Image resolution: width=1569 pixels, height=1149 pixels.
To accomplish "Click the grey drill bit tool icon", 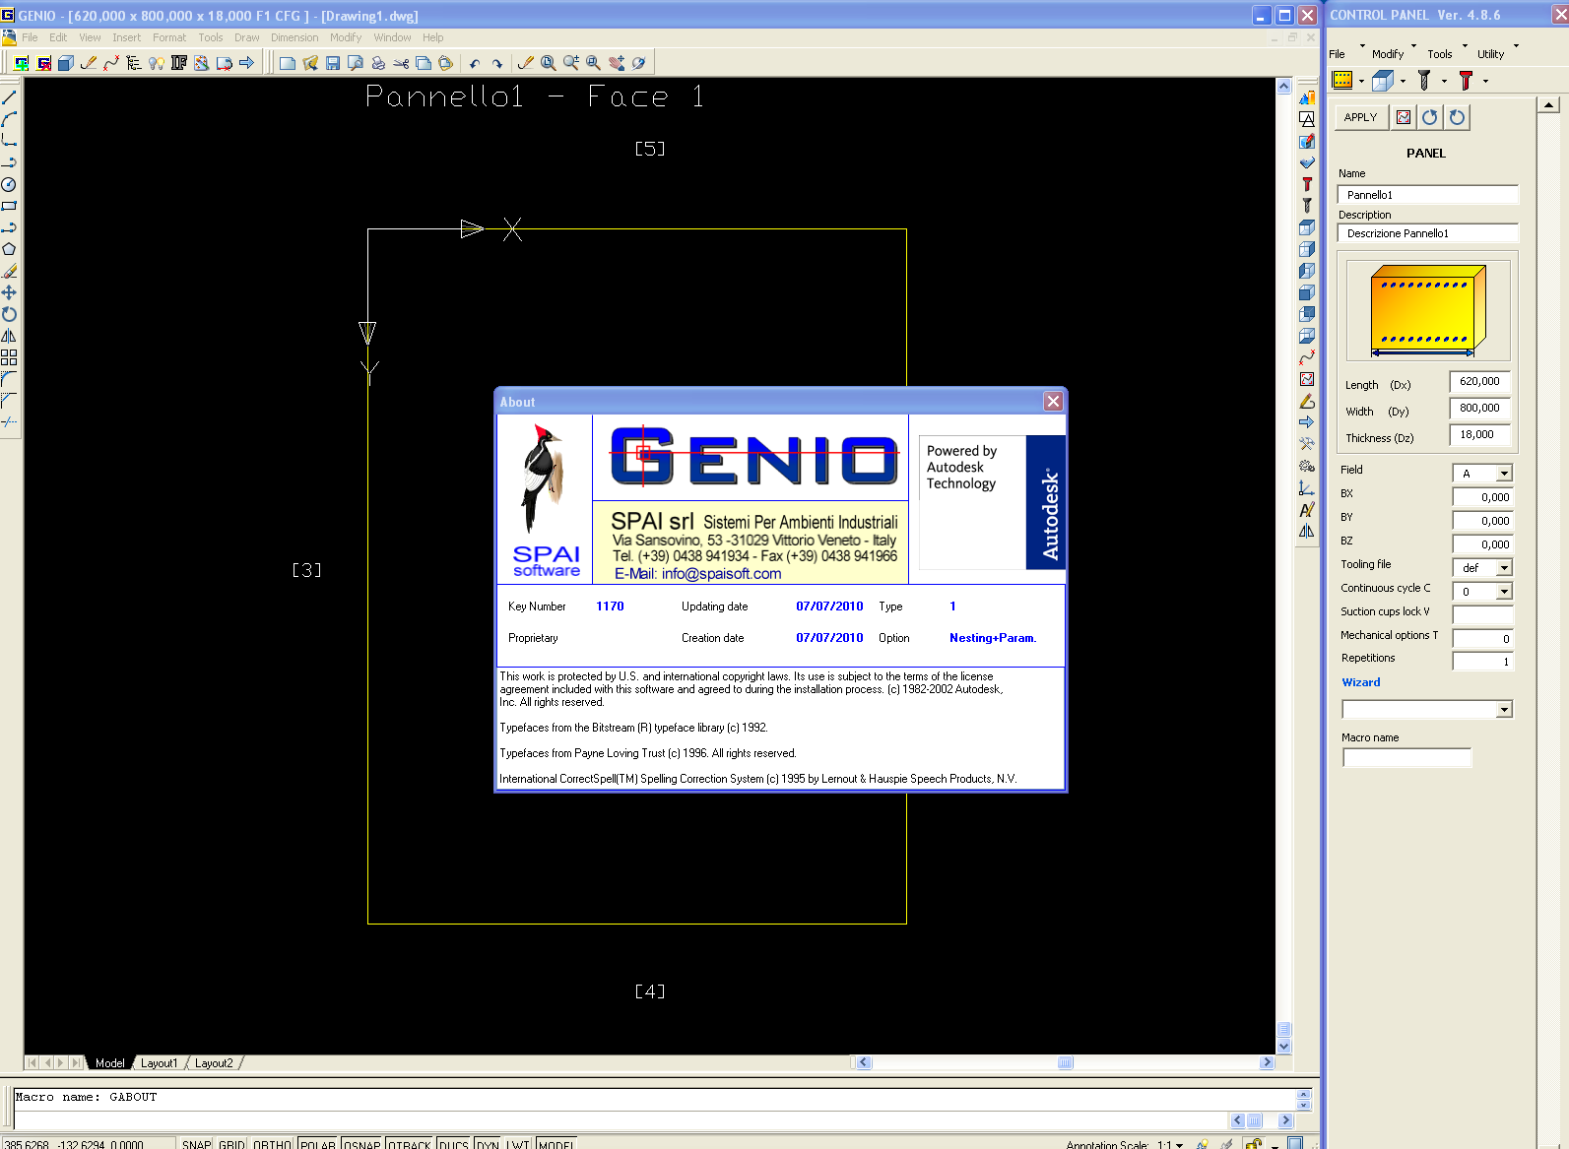I will click(x=1307, y=206).
